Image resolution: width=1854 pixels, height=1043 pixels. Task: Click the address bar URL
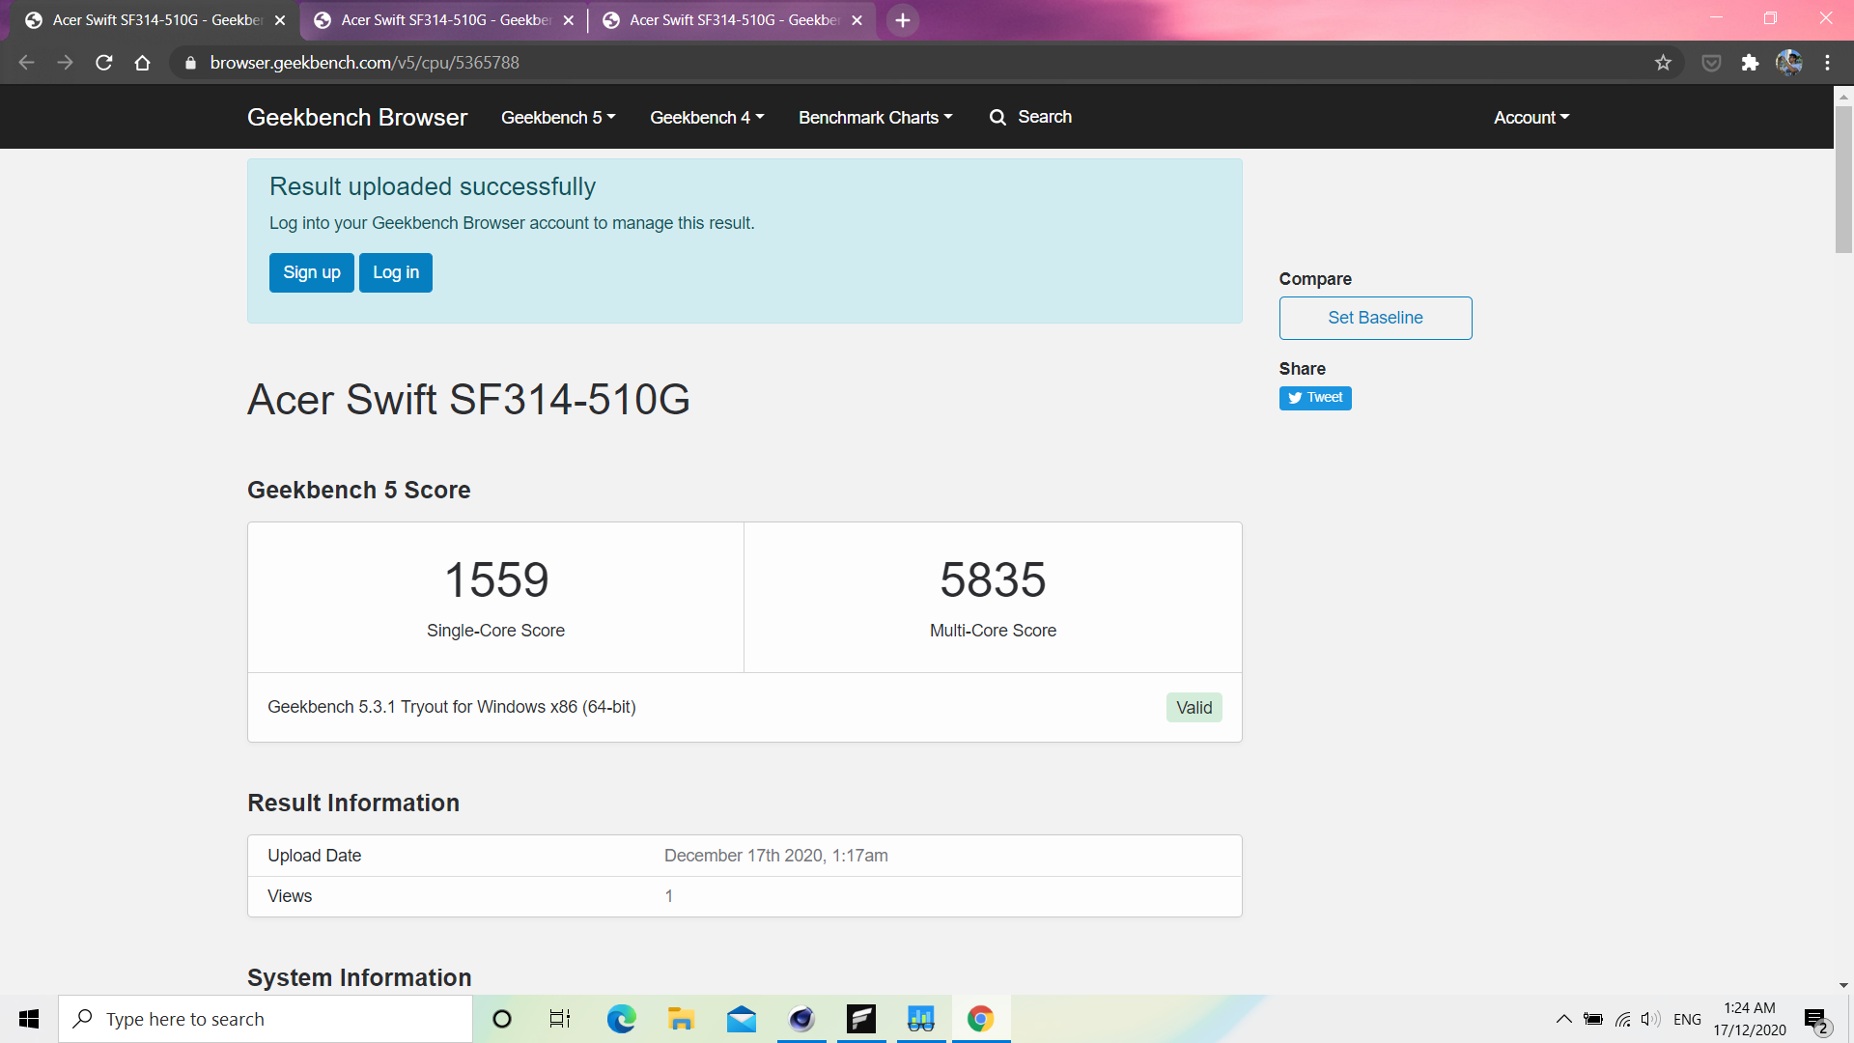(x=364, y=63)
